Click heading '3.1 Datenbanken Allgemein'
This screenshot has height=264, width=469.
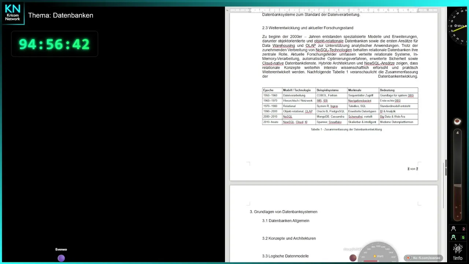[286, 221]
